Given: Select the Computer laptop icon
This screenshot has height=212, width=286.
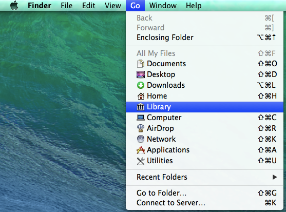Looking at the screenshot, I should pyautogui.click(x=141, y=118).
